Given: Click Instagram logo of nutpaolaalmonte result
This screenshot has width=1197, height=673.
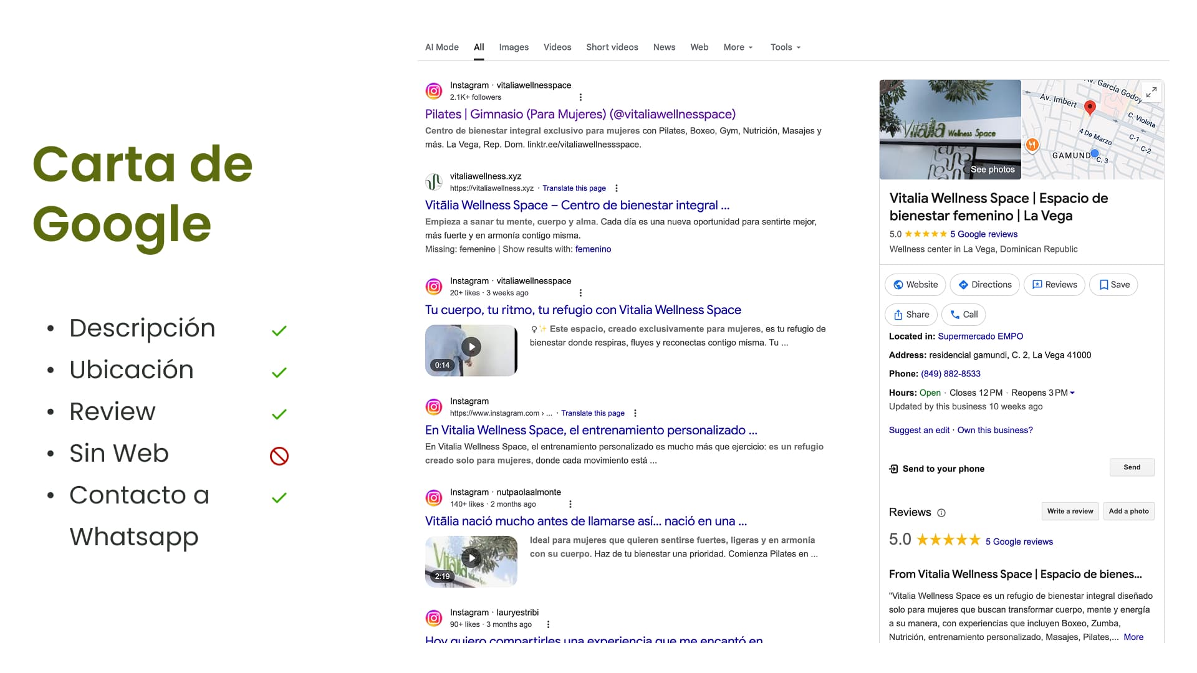Looking at the screenshot, I should pyautogui.click(x=434, y=498).
